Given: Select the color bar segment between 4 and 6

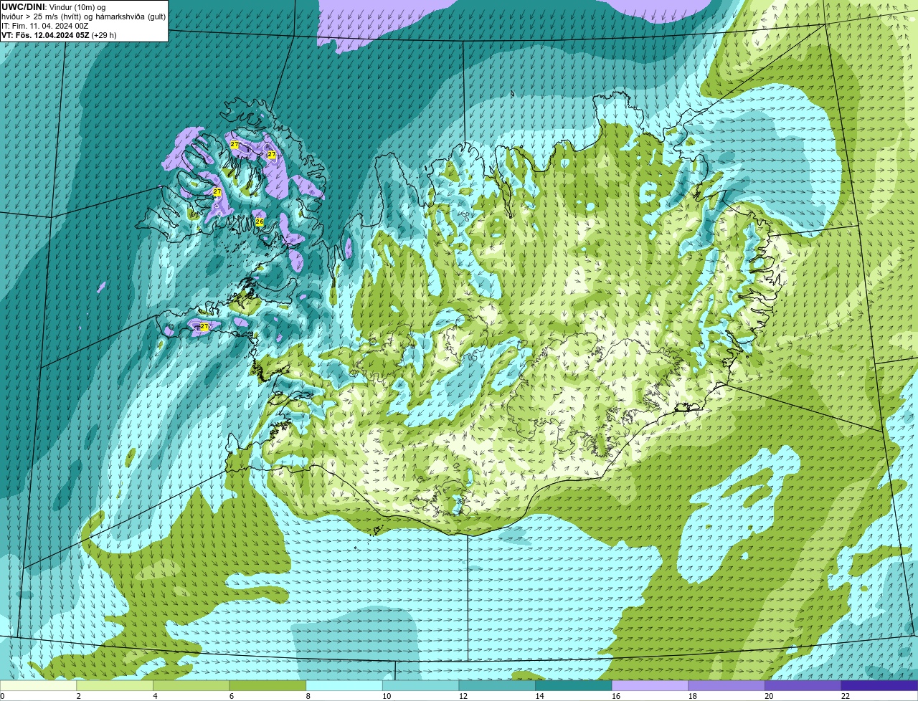Looking at the screenshot, I should [191, 685].
